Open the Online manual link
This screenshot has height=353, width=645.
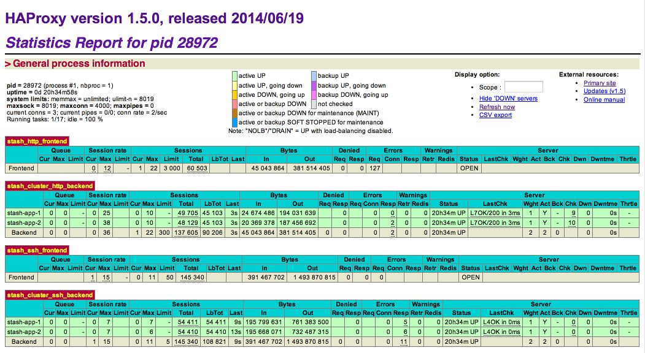click(x=604, y=100)
